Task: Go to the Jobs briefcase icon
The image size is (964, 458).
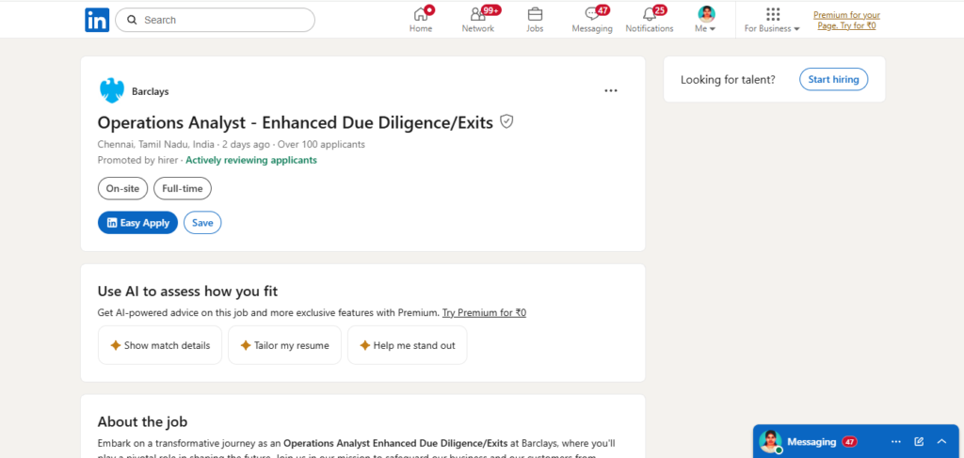Action: pyautogui.click(x=535, y=14)
